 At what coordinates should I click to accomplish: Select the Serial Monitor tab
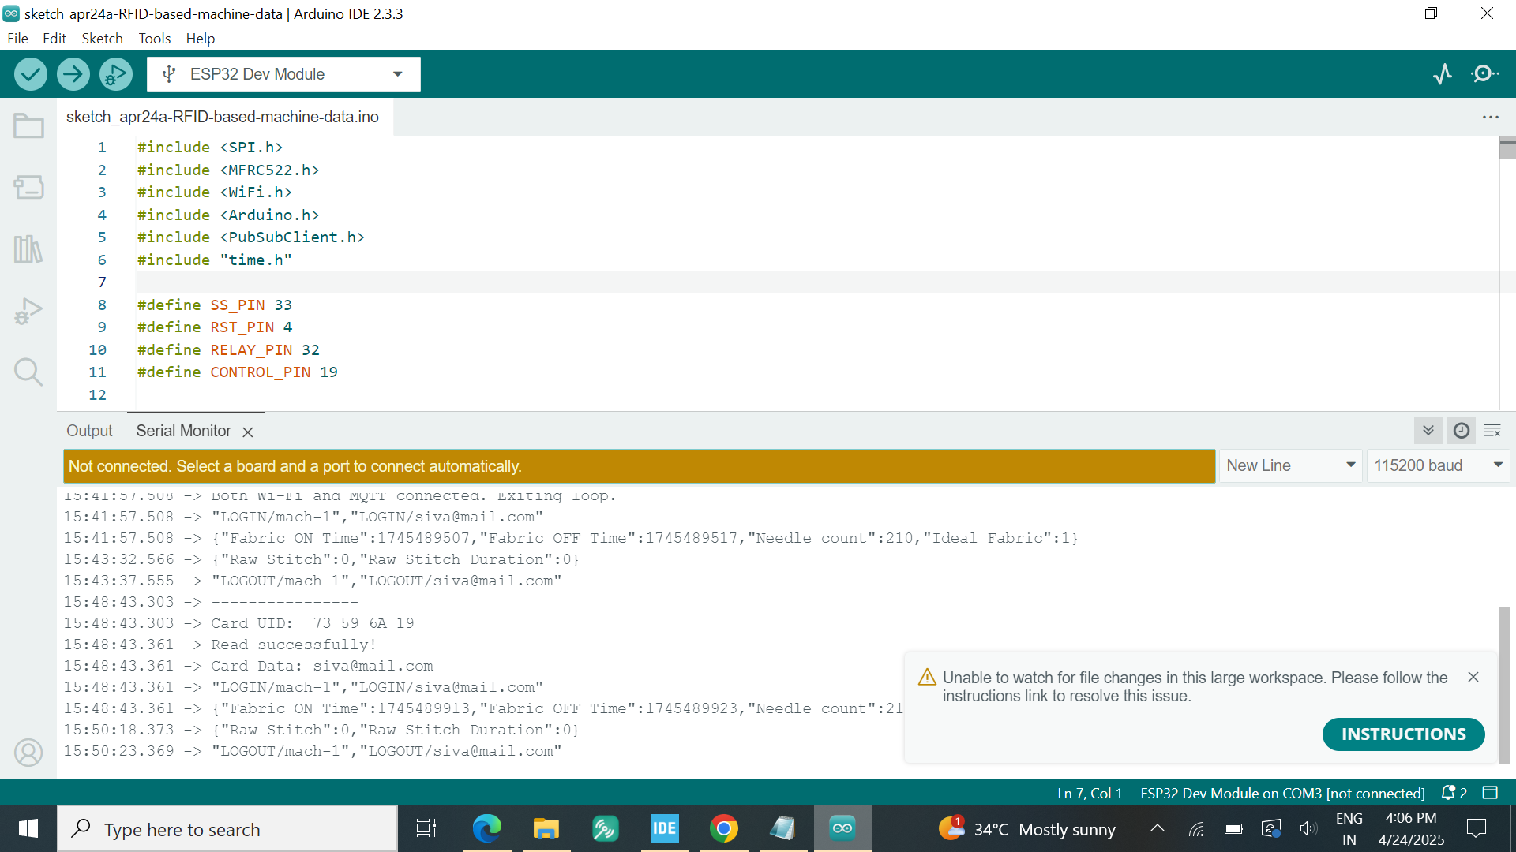coord(183,432)
